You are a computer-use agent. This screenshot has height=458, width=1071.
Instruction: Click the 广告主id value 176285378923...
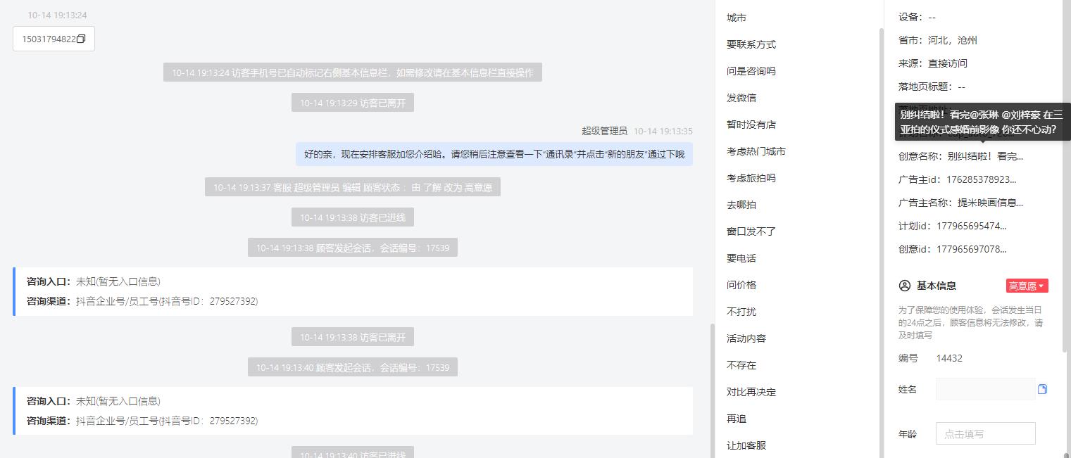coord(982,179)
